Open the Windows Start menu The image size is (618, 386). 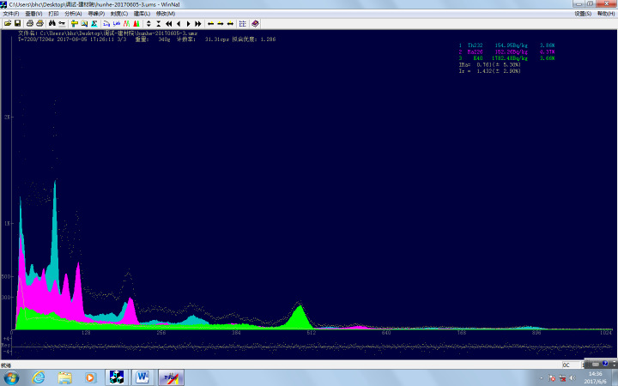12,377
